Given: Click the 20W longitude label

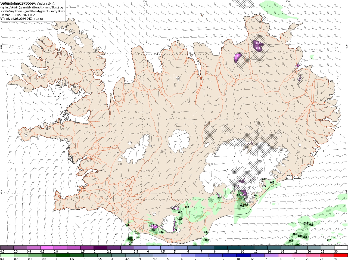Looking at the screenshot, I should [x=145, y=1].
